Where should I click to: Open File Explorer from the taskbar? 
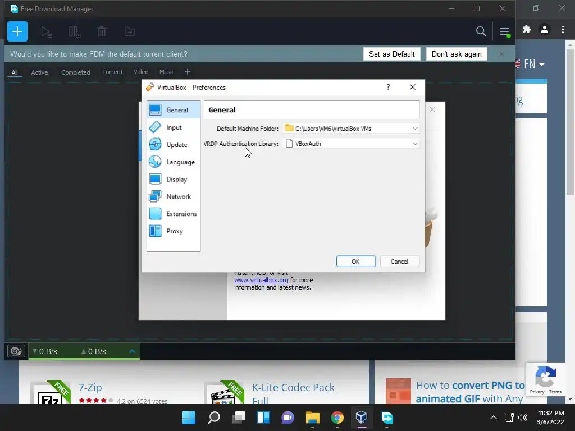click(x=312, y=418)
